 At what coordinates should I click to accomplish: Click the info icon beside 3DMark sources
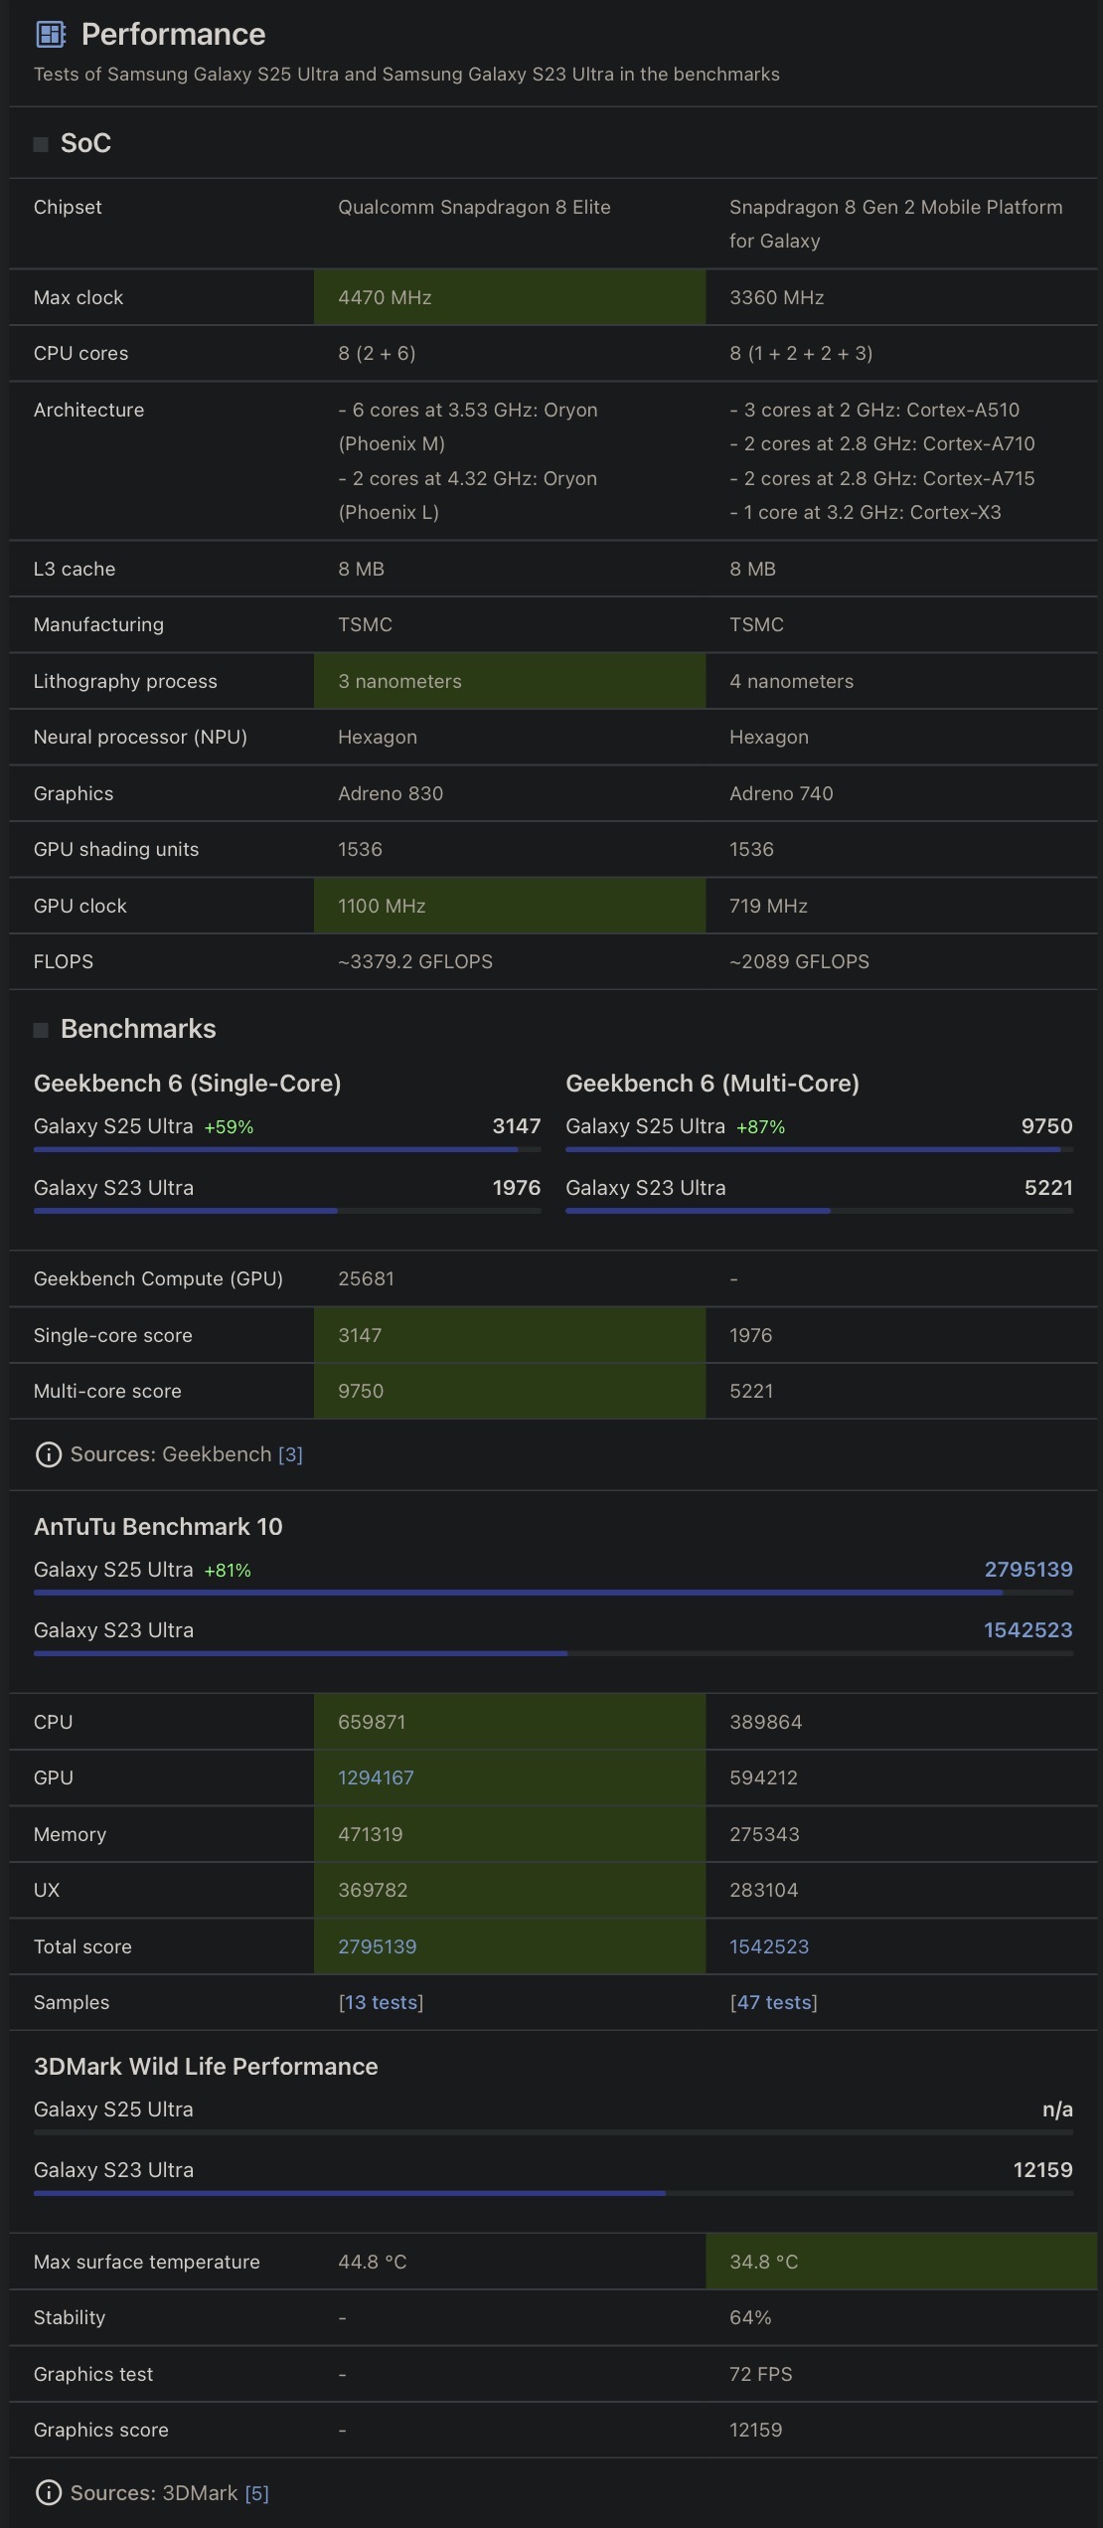coord(48,2493)
